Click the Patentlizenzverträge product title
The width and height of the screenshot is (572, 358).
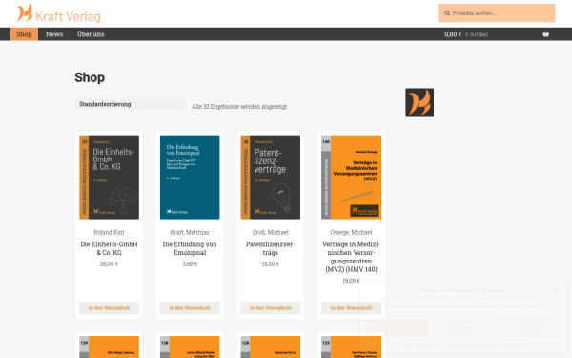[x=271, y=248]
